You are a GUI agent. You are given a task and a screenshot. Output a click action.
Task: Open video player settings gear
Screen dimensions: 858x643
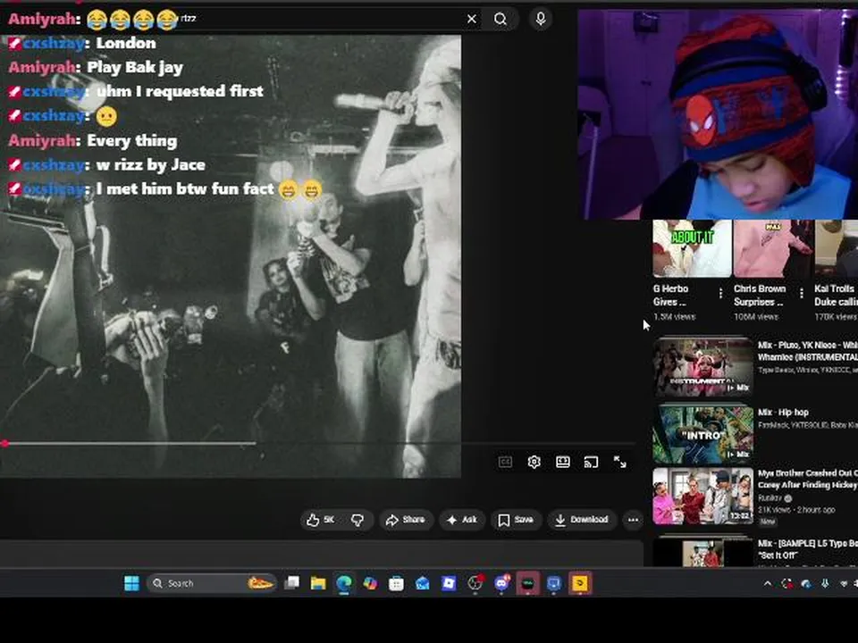click(x=534, y=462)
